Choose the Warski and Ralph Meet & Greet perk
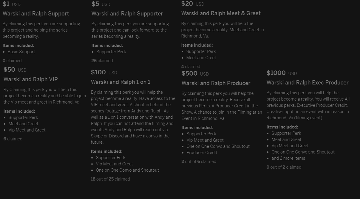This screenshot has width=360, height=199. (x=221, y=13)
